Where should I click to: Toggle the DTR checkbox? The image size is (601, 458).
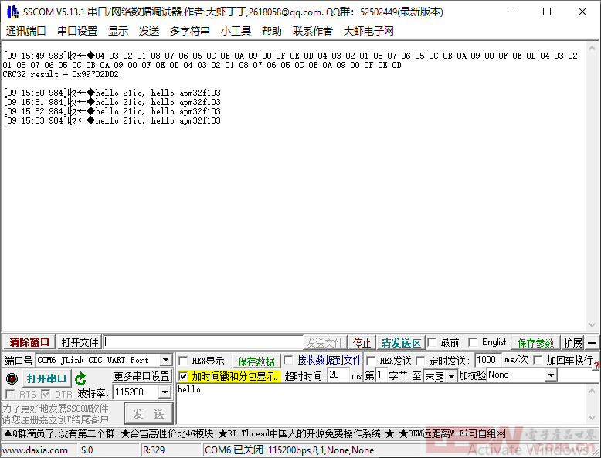[46, 394]
